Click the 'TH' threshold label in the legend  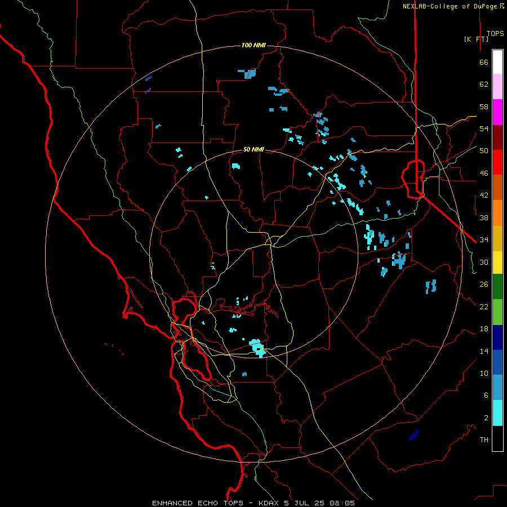coord(484,439)
